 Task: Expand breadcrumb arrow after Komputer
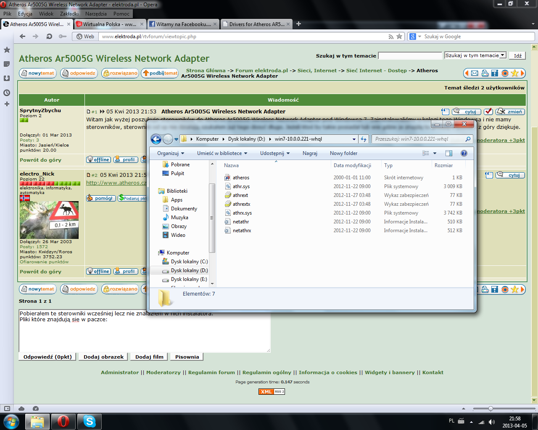point(224,139)
